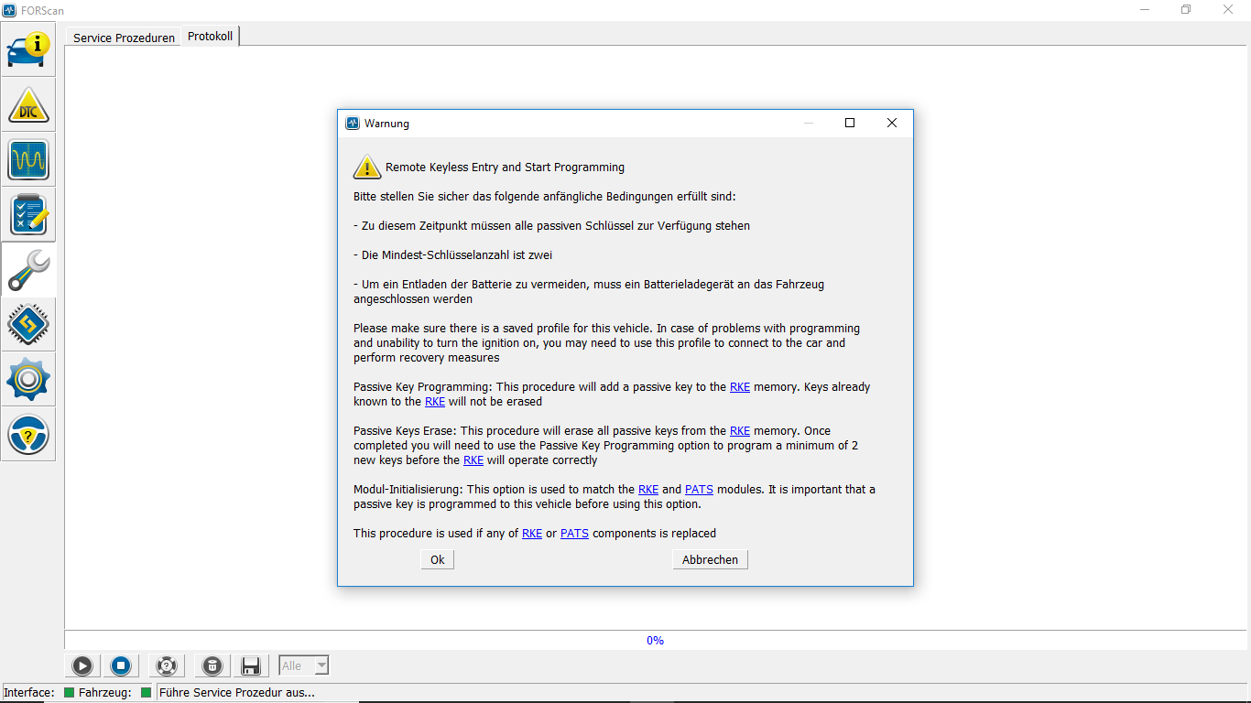Open the vehicle information section
The height and width of the screenshot is (703, 1251).
[28, 49]
